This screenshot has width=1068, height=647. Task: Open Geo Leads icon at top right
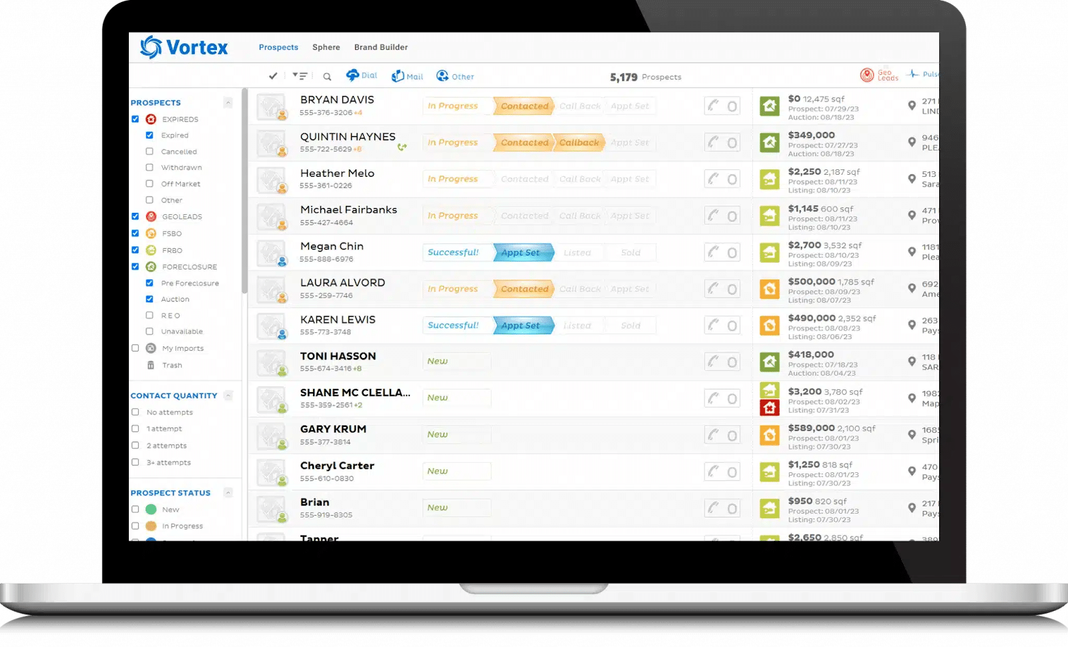(867, 75)
